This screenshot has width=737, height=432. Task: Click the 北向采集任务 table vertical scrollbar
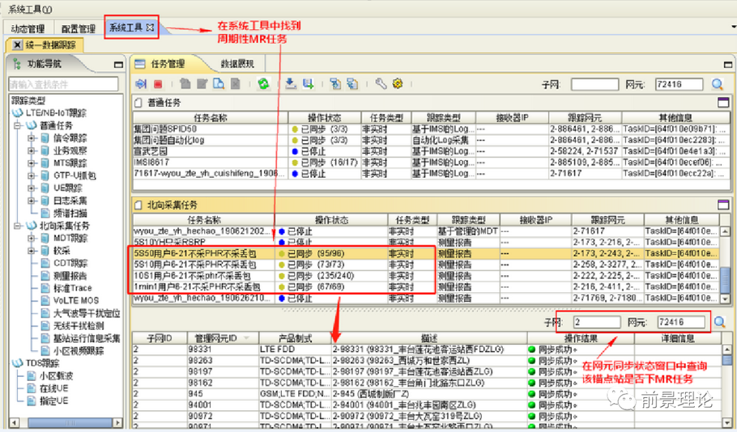pyautogui.click(x=725, y=273)
